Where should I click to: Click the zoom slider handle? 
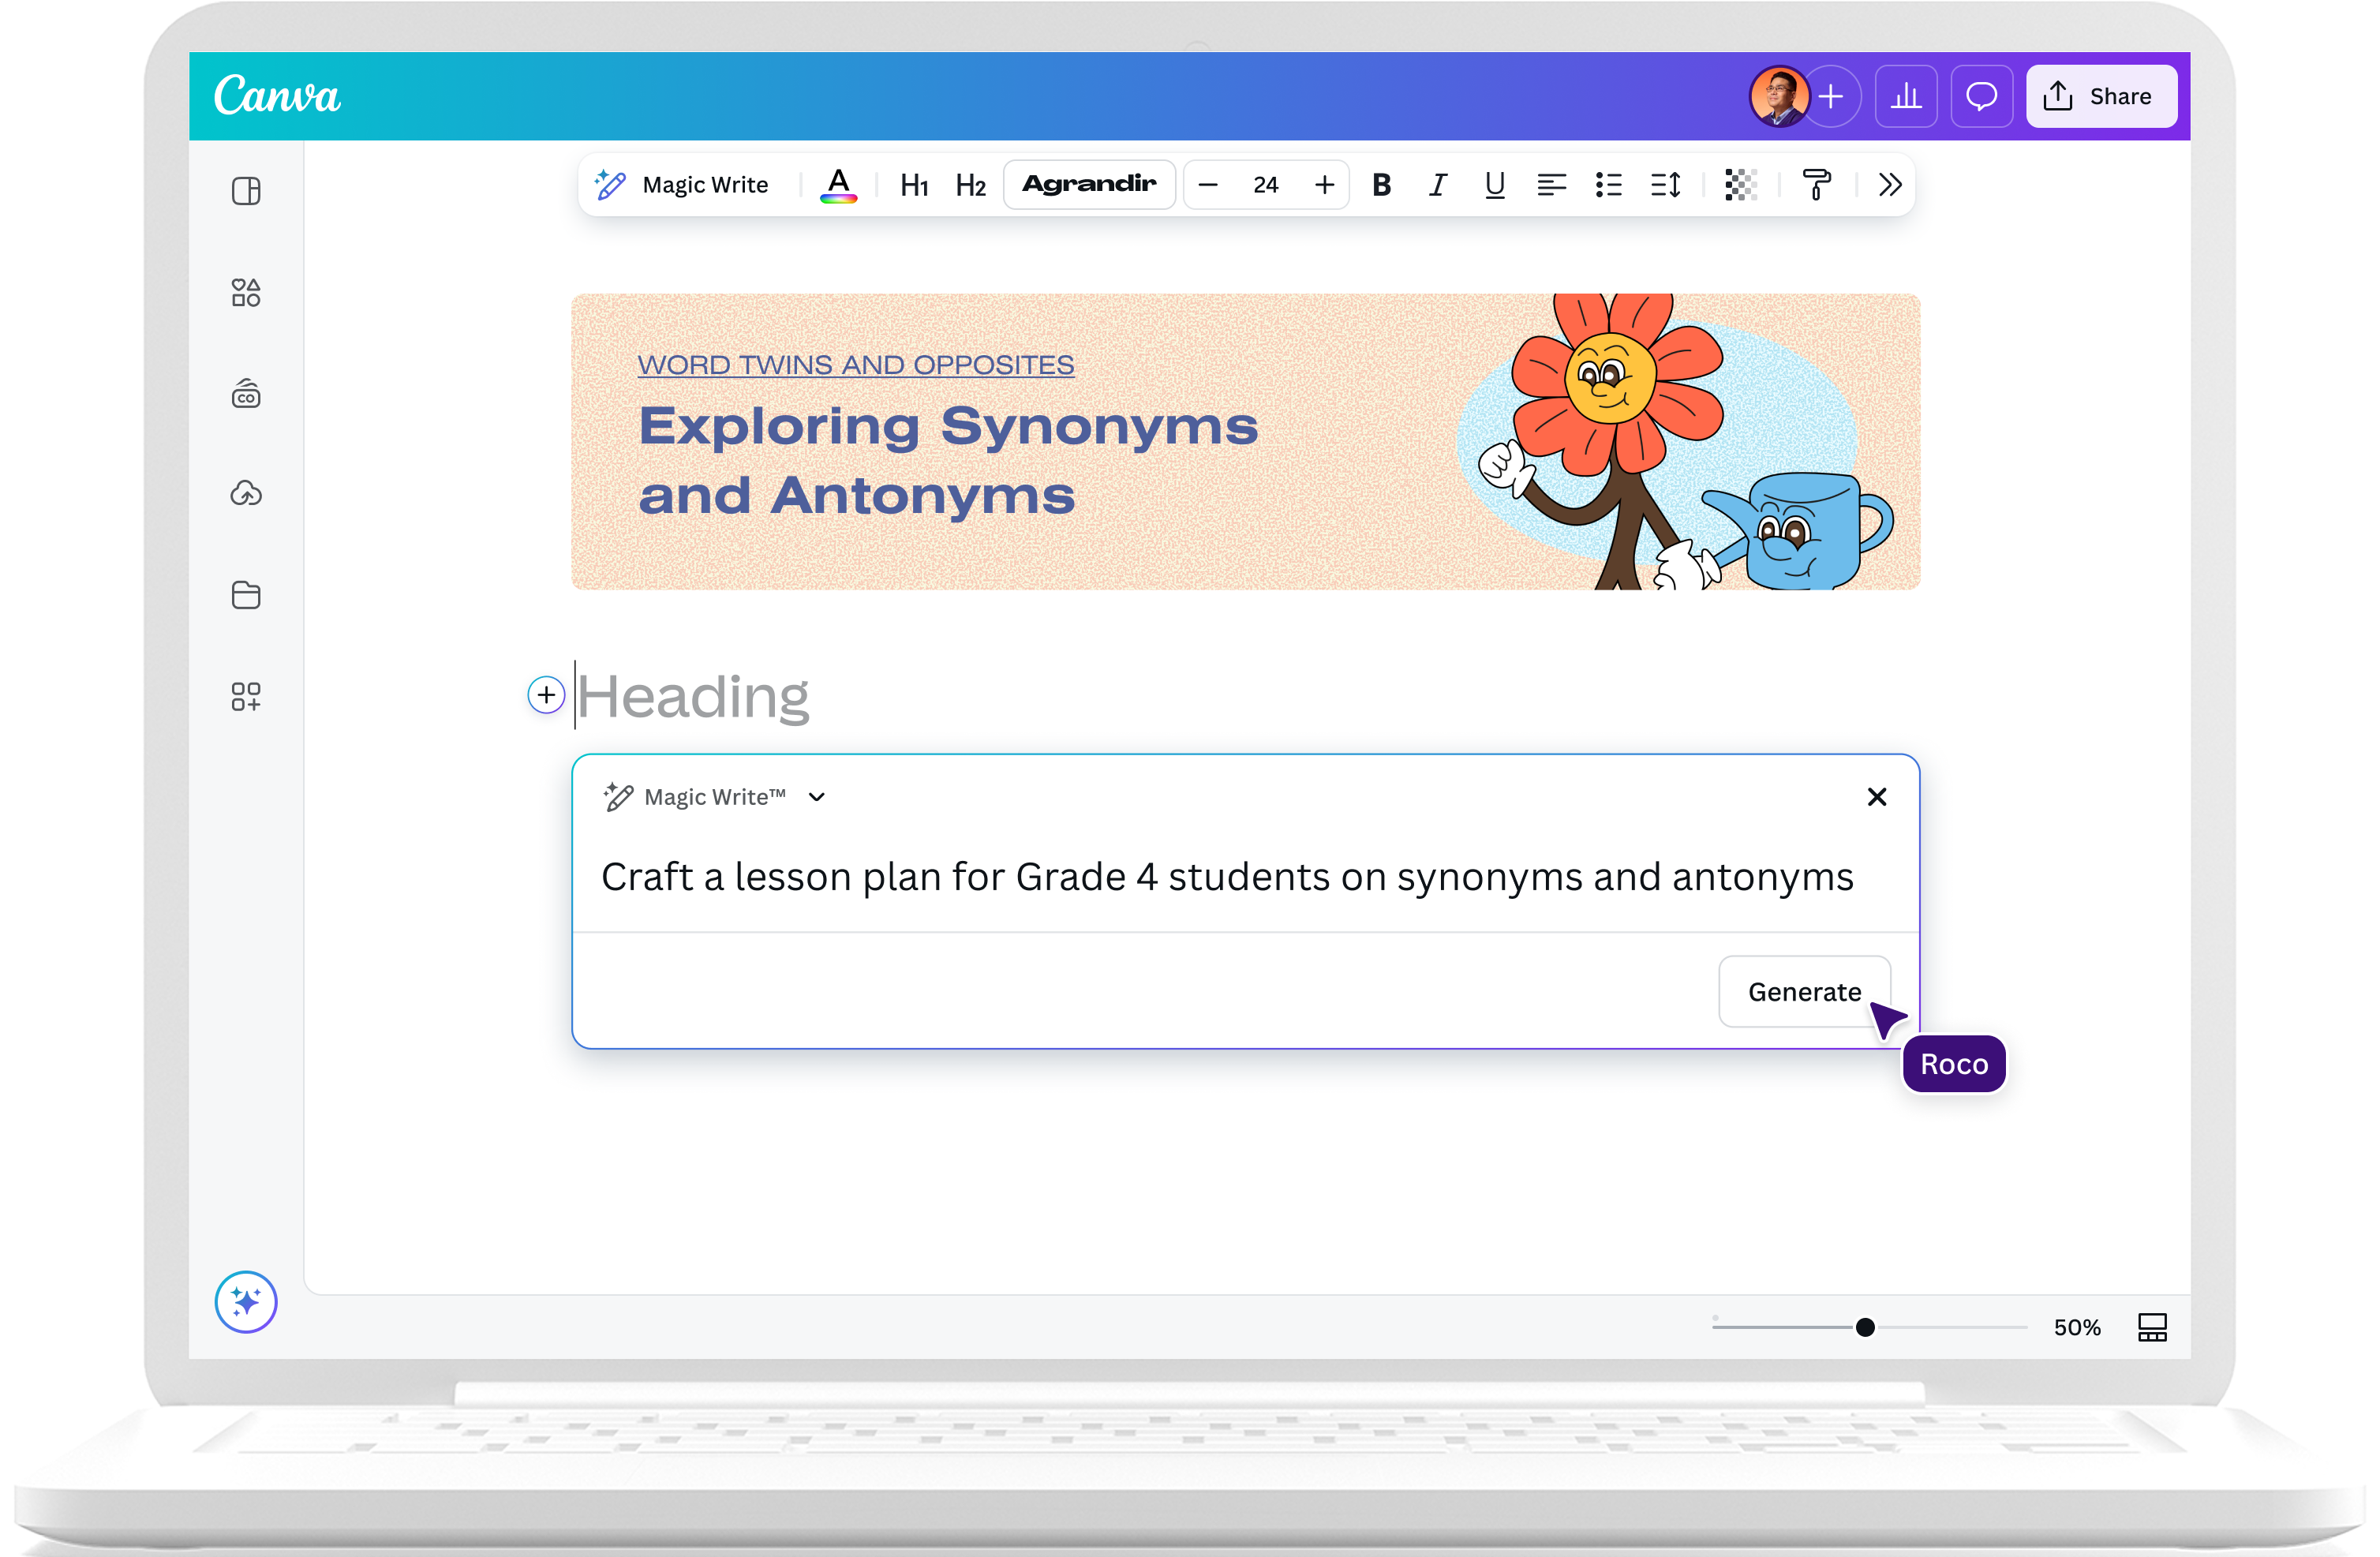(x=1865, y=1327)
